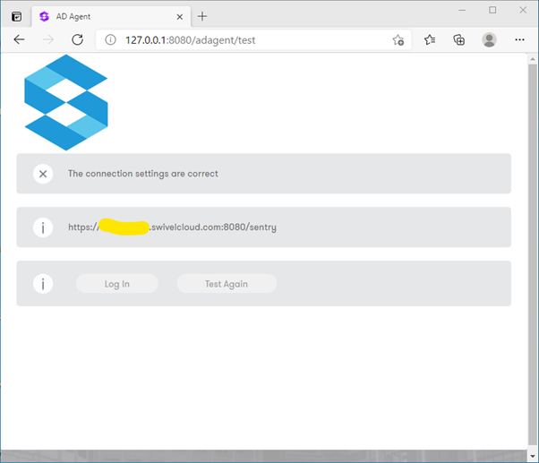539x463 pixels.
Task: Click 'The connection settings are correct' text
Action: coord(143,174)
